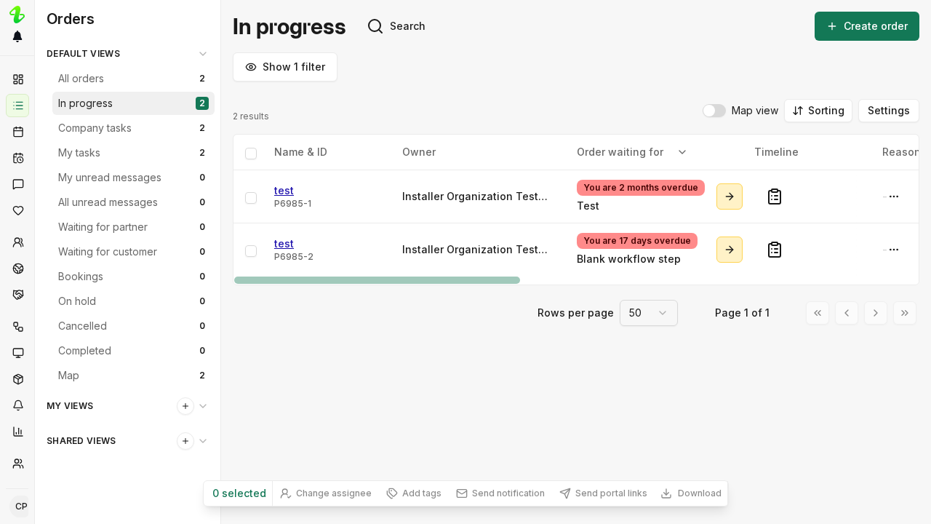The height and width of the screenshot is (524, 931).
Task: Open the calendar icon in sidebar
Action: point(18,132)
